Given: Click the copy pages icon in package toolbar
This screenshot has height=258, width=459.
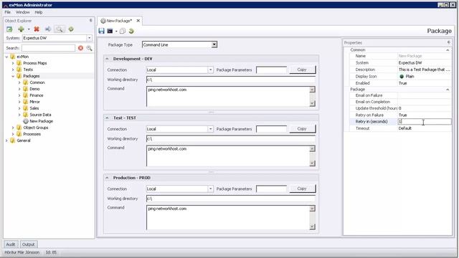Looking at the screenshot, I should 123,31.
